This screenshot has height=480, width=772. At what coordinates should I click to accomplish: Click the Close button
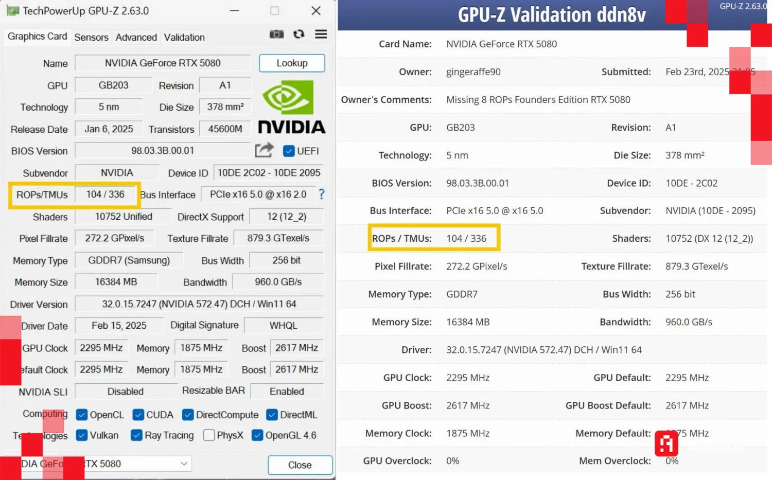point(300,465)
